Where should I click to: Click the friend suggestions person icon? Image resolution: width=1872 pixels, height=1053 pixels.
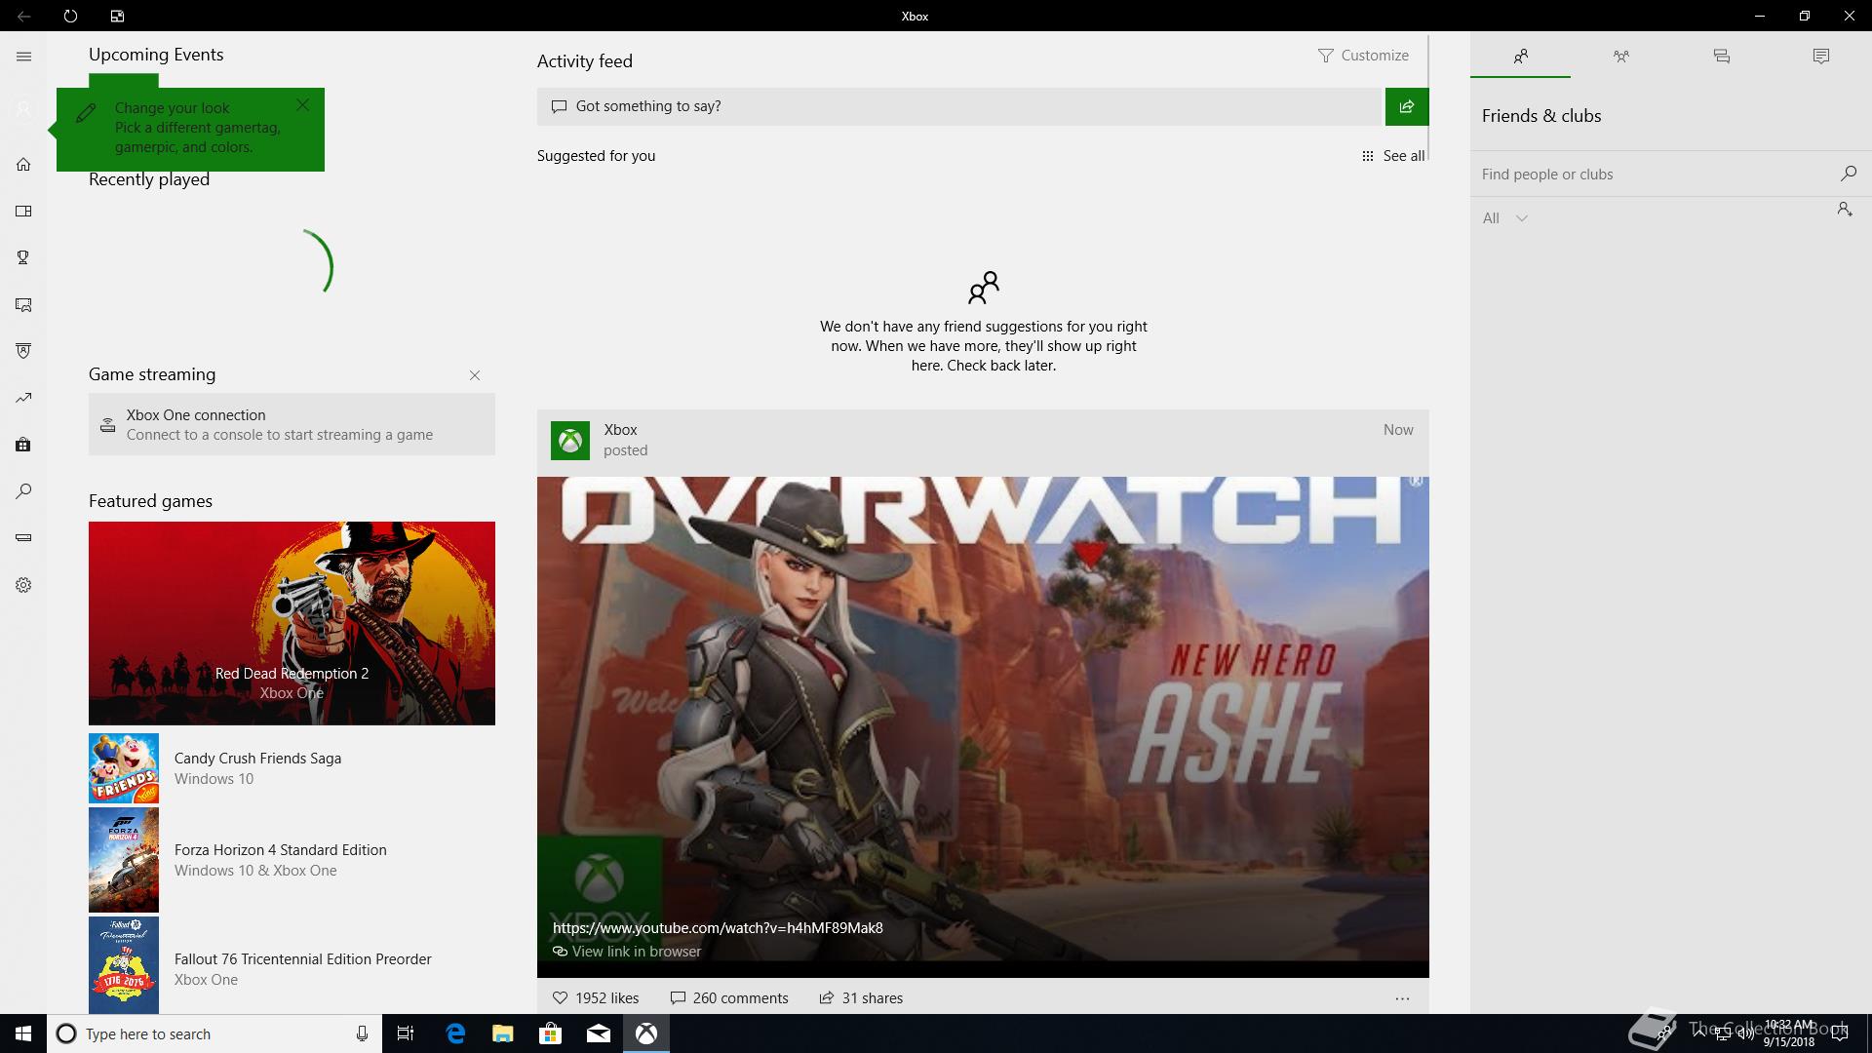click(x=984, y=288)
